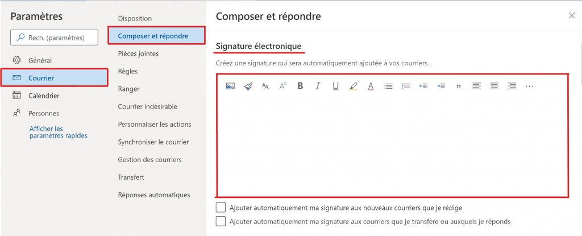The image size is (582, 236).
Task: Select the format painter brush icon
Action: tap(248, 86)
